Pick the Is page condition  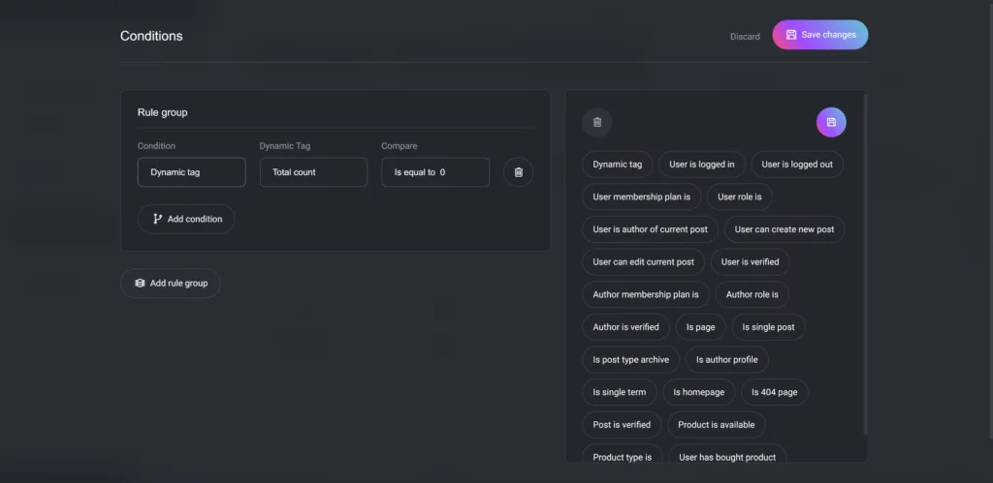(700, 327)
